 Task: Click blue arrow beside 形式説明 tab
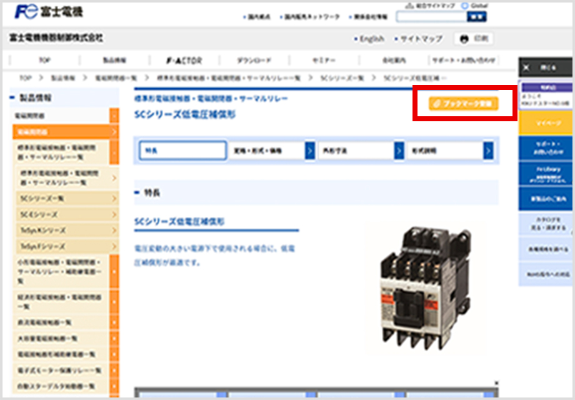point(488,151)
